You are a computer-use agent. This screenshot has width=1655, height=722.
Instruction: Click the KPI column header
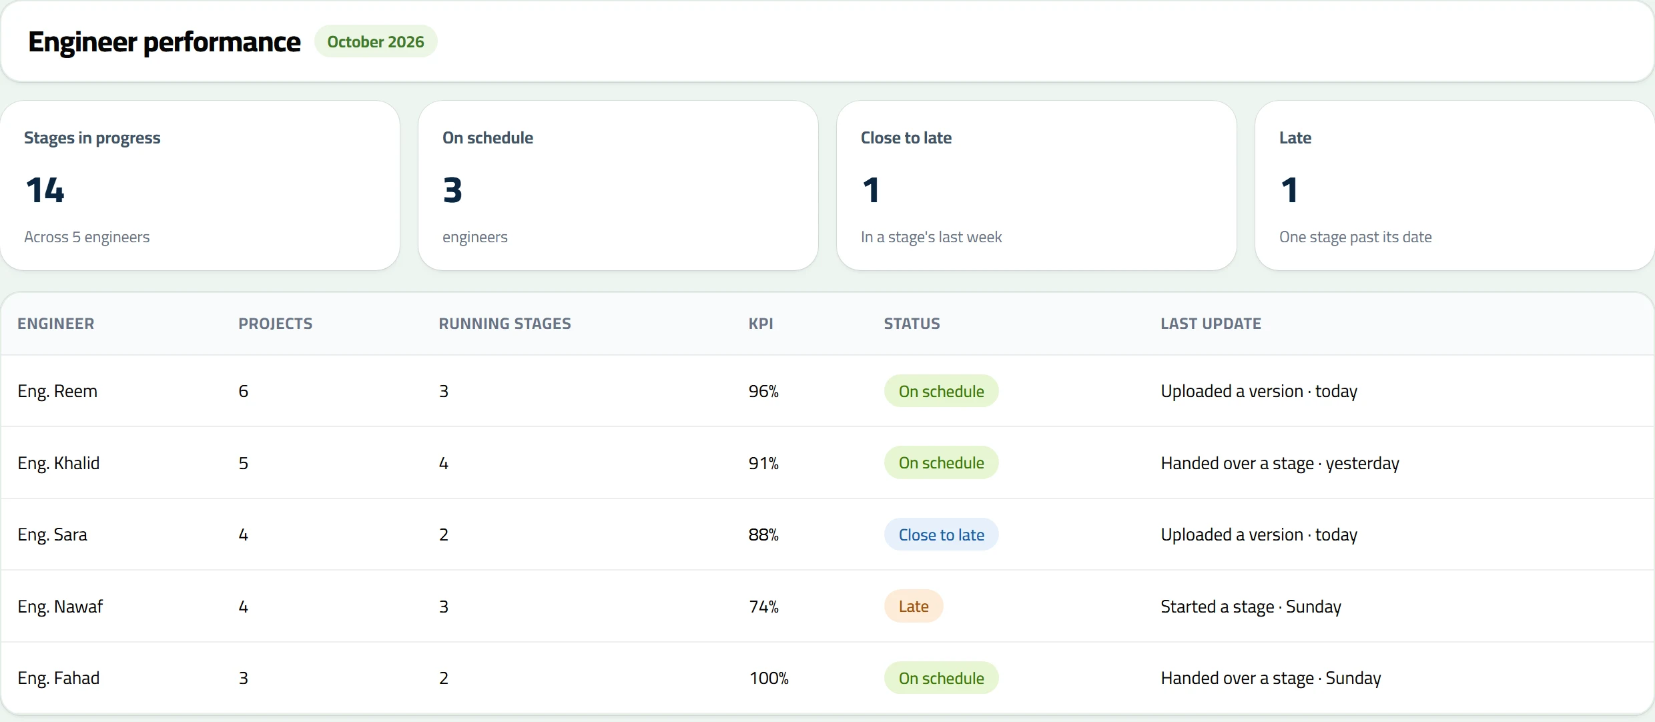coord(761,324)
